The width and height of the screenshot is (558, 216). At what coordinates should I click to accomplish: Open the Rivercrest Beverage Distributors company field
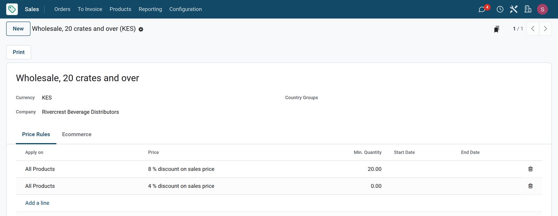click(81, 112)
